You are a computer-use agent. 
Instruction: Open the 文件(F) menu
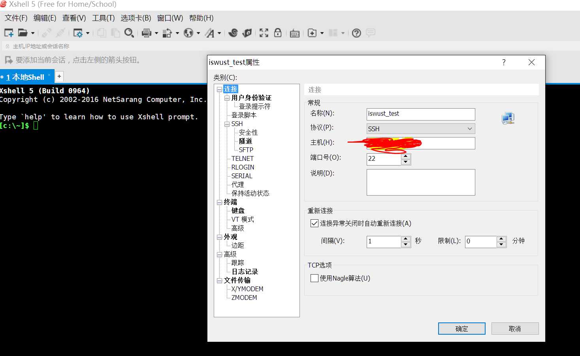tap(16, 18)
